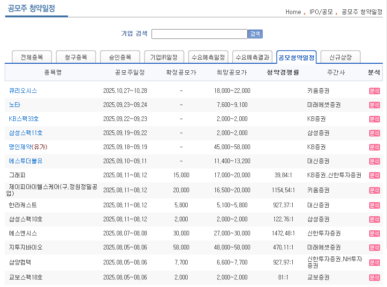
Task: Click the 분석 icon for 큐리오시스
Action: pyautogui.click(x=374, y=91)
